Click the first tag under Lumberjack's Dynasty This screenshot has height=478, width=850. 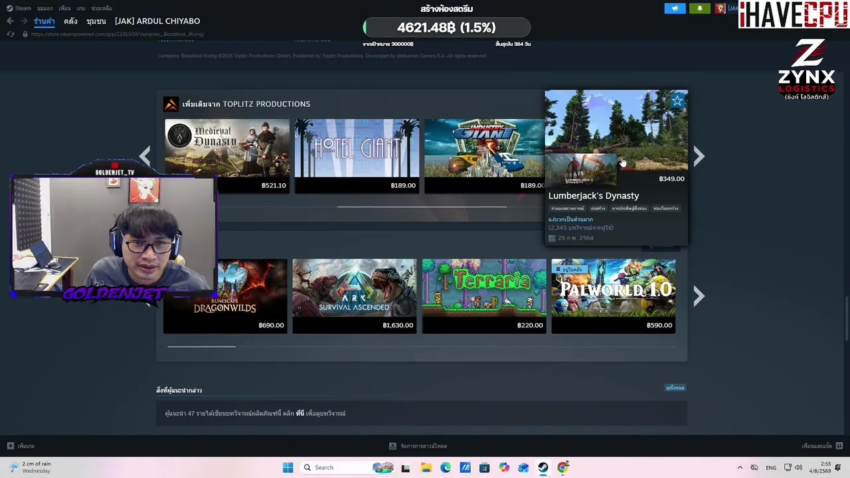pyautogui.click(x=567, y=208)
